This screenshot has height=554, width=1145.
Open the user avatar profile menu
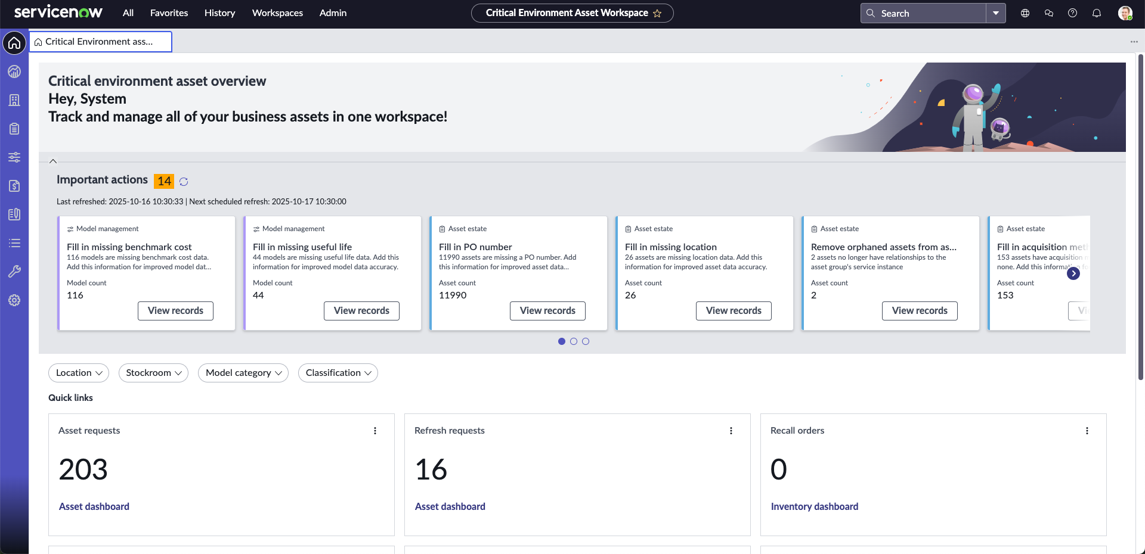(1125, 13)
